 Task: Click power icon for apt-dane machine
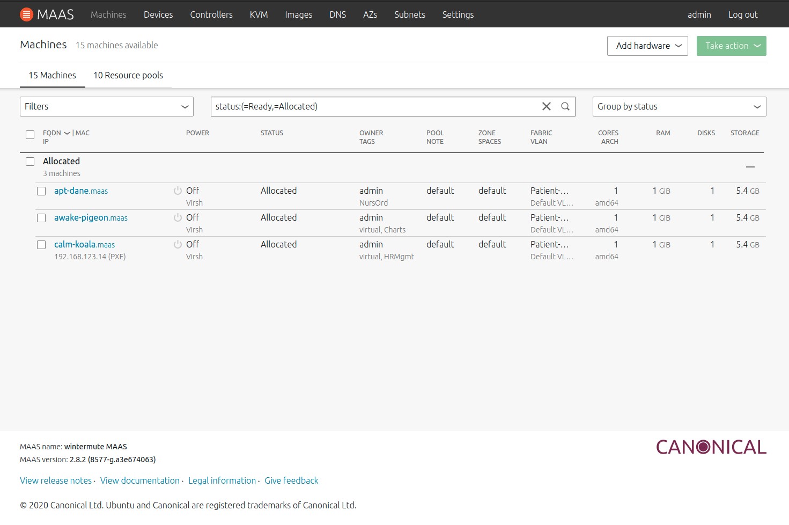tap(178, 191)
